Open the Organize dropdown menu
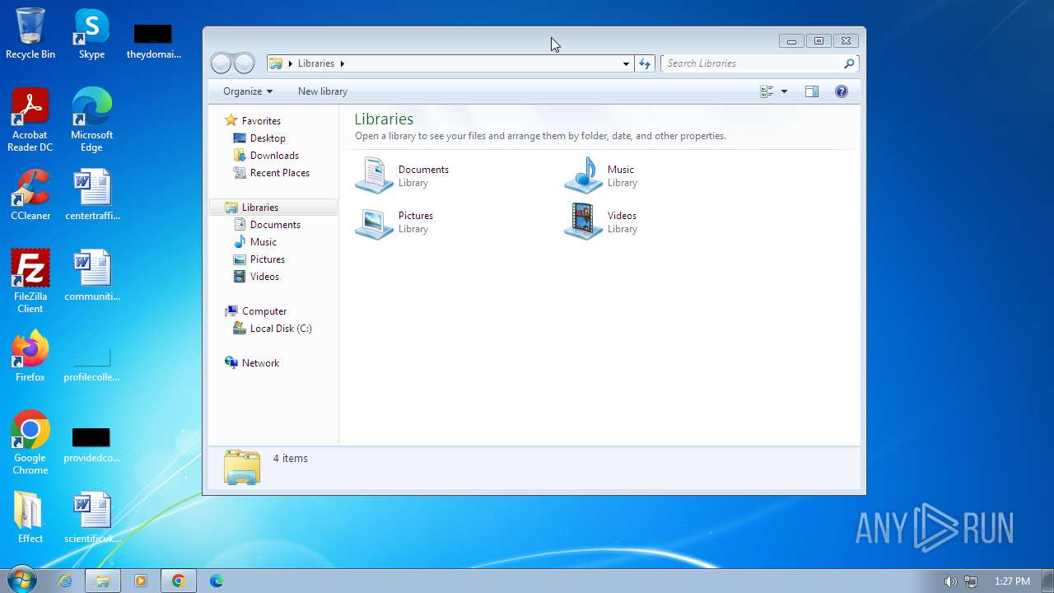The width and height of the screenshot is (1054, 593). [x=247, y=91]
